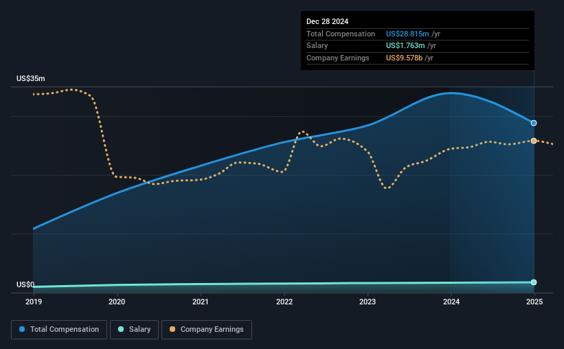Click the US$28.815m tooltip value

(407, 34)
